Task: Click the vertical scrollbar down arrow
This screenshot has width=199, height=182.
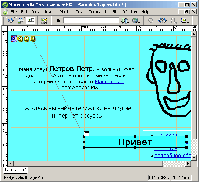Action: click(194, 157)
